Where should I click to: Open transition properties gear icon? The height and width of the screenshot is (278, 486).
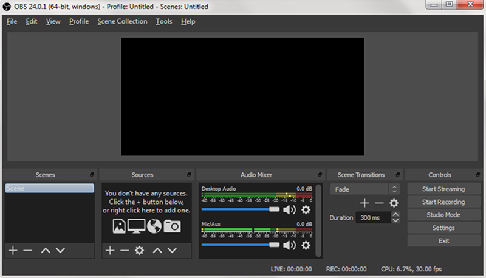pos(394,203)
